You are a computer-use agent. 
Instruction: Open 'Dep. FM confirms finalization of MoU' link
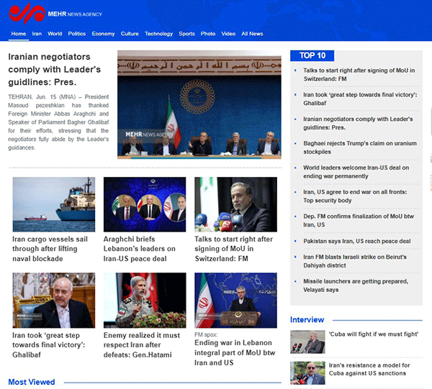(x=359, y=220)
